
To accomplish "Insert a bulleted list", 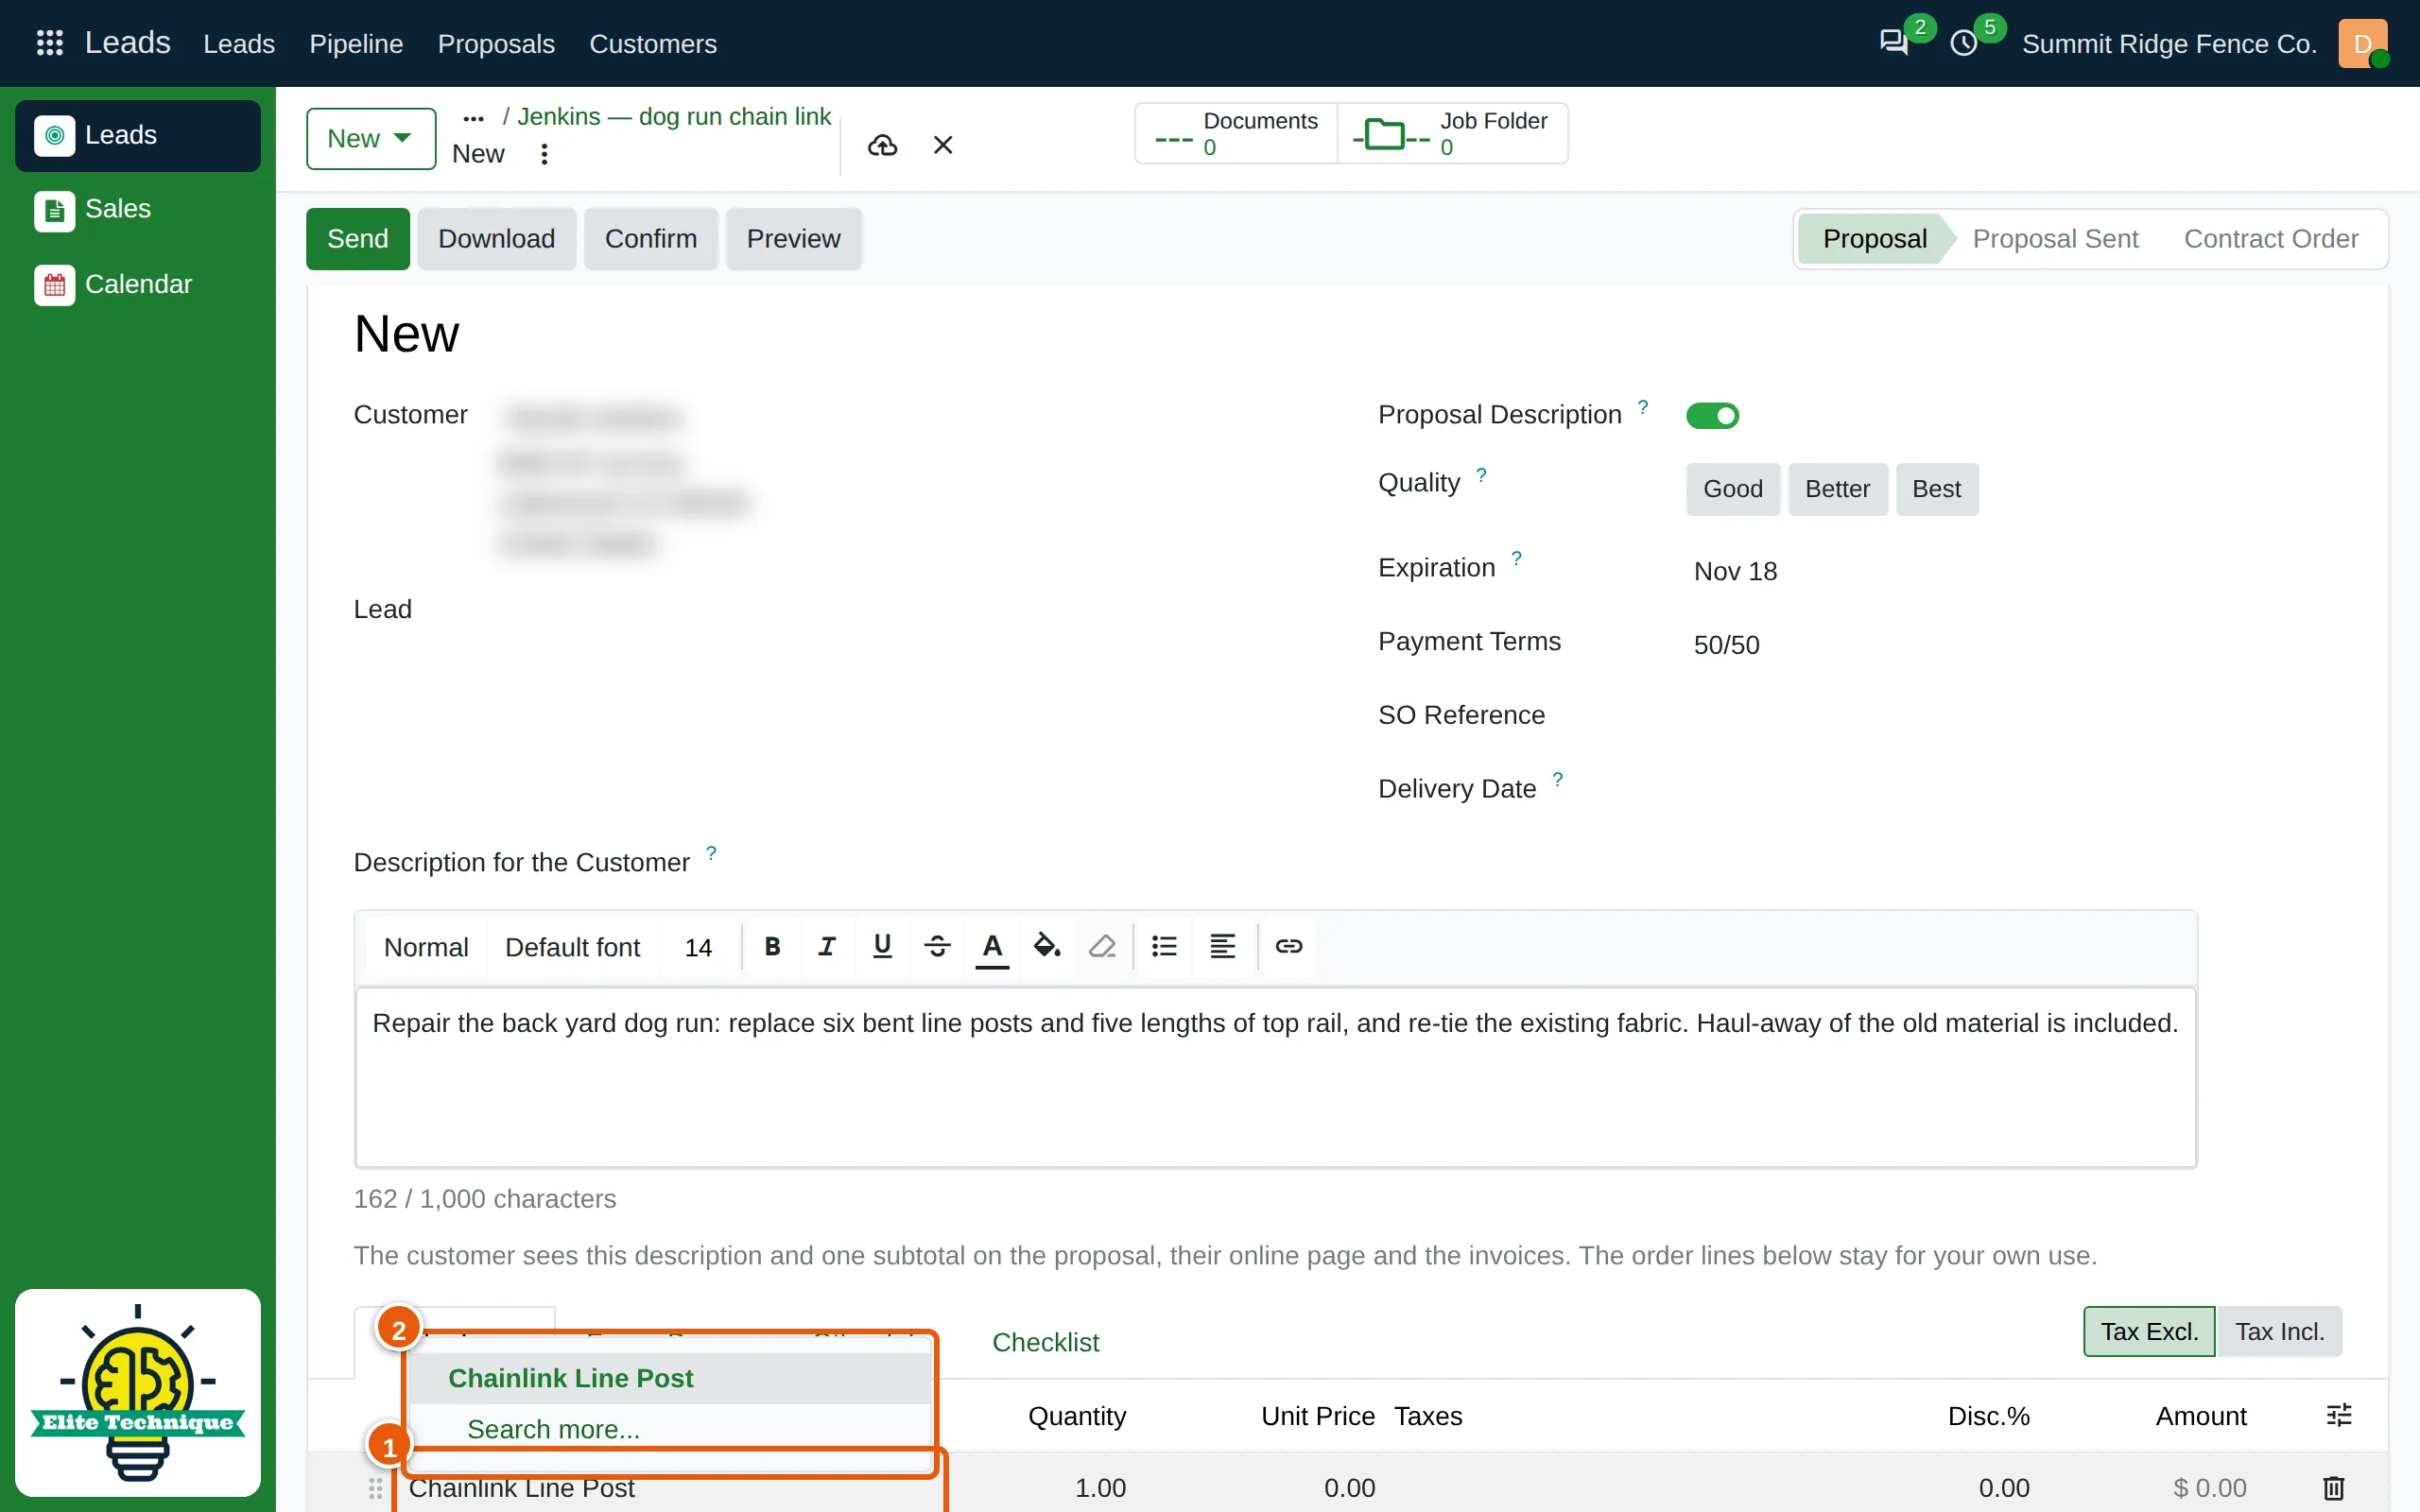I will pyautogui.click(x=1164, y=946).
